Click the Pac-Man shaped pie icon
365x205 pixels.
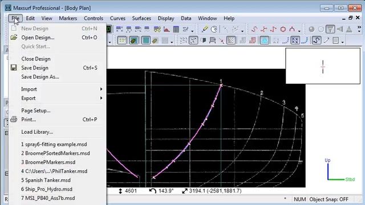[214, 29]
